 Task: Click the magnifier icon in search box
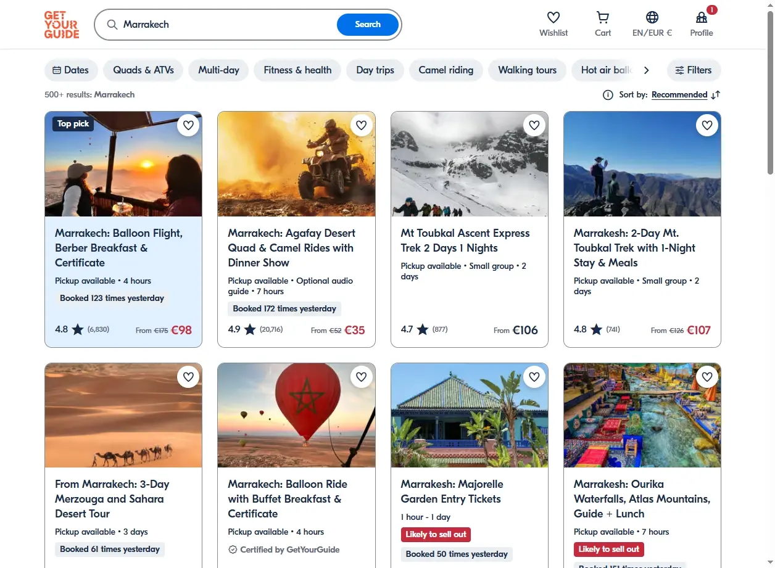coord(112,25)
